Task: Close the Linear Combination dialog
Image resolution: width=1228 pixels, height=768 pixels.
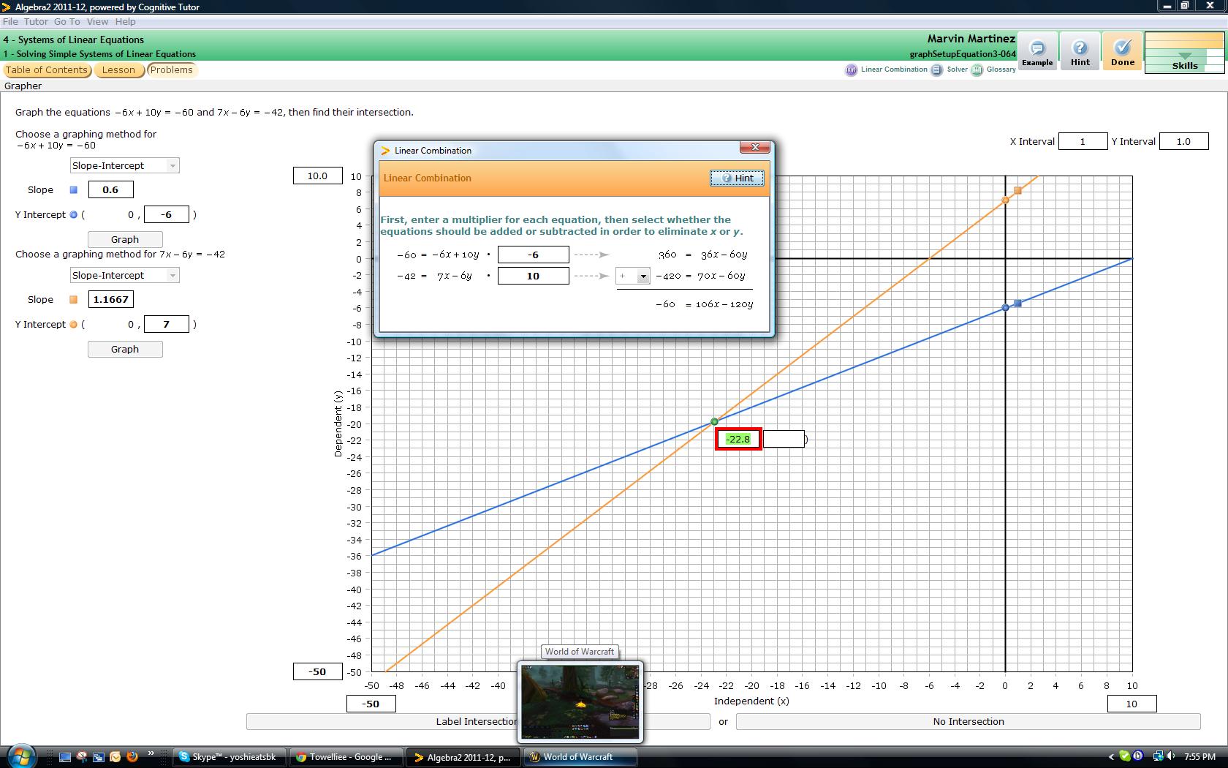Action: click(755, 147)
